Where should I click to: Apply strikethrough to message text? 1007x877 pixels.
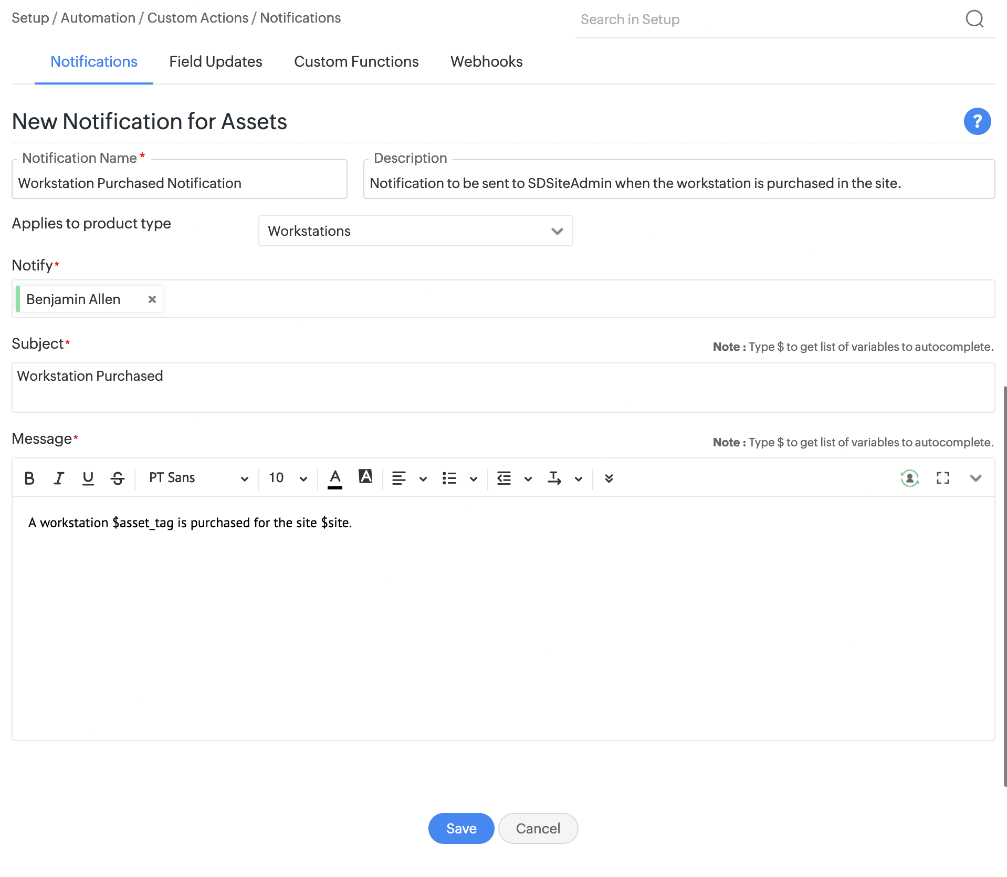pyautogui.click(x=118, y=478)
